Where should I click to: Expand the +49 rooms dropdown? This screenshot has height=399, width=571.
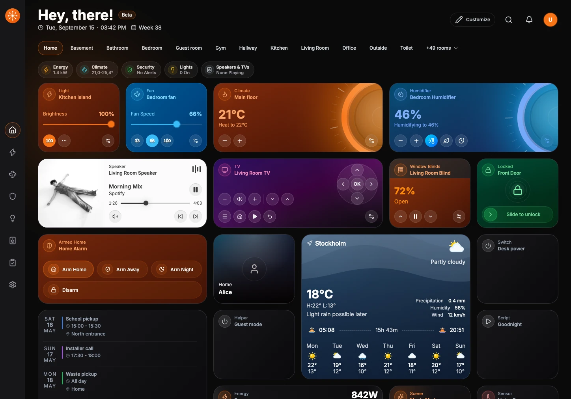point(442,48)
